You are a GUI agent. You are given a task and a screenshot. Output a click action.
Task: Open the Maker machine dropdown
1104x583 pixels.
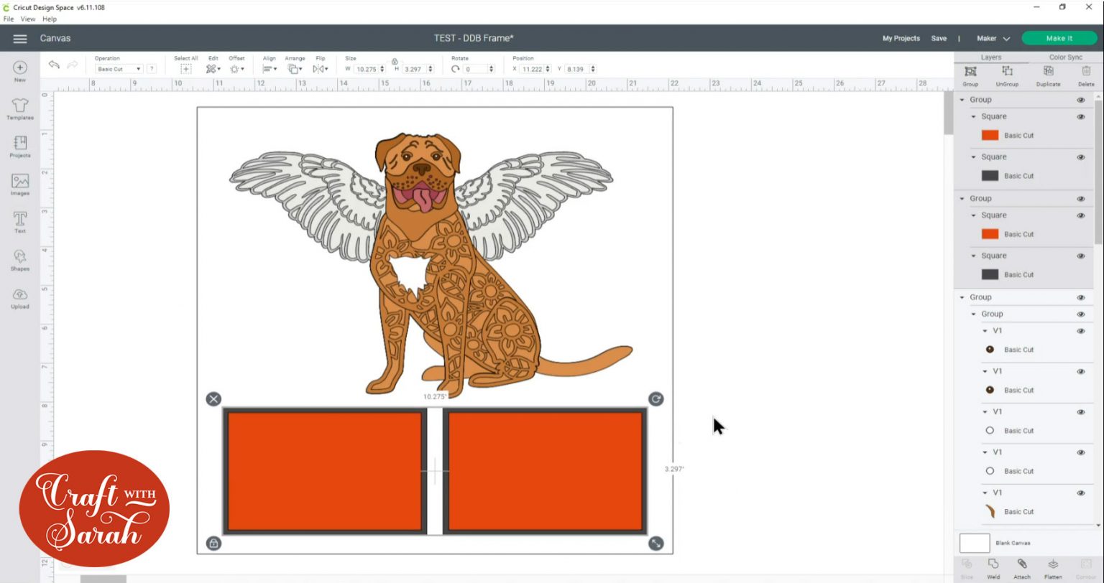point(993,39)
